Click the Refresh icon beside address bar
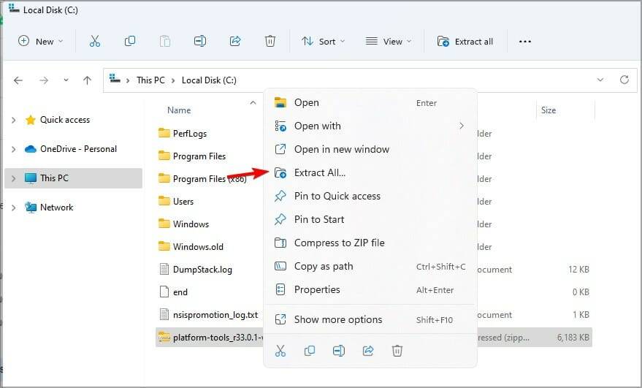This screenshot has height=388, width=642. click(x=624, y=80)
